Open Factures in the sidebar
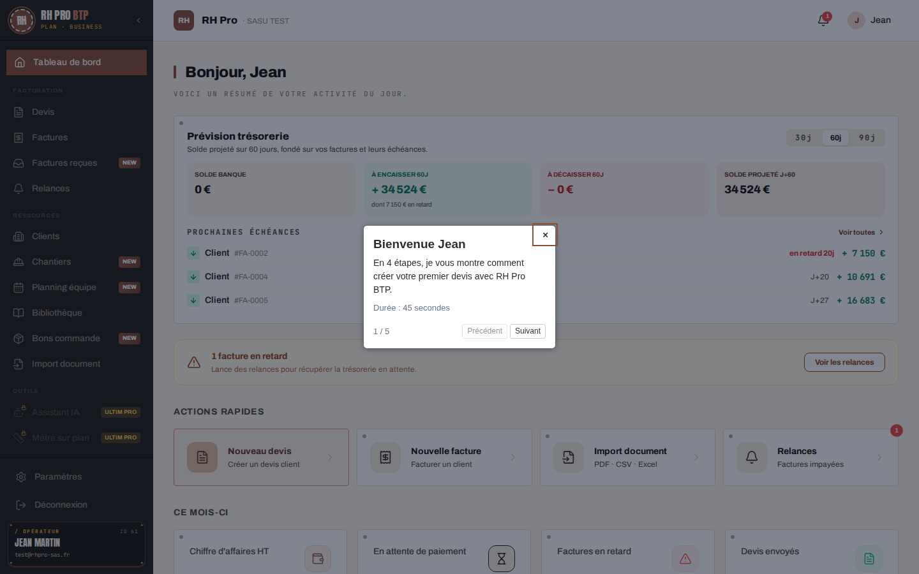Viewport: 919px width, 574px height. [77, 137]
